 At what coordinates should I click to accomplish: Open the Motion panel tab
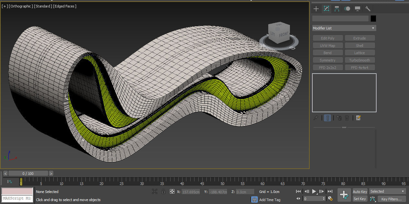(347, 9)
